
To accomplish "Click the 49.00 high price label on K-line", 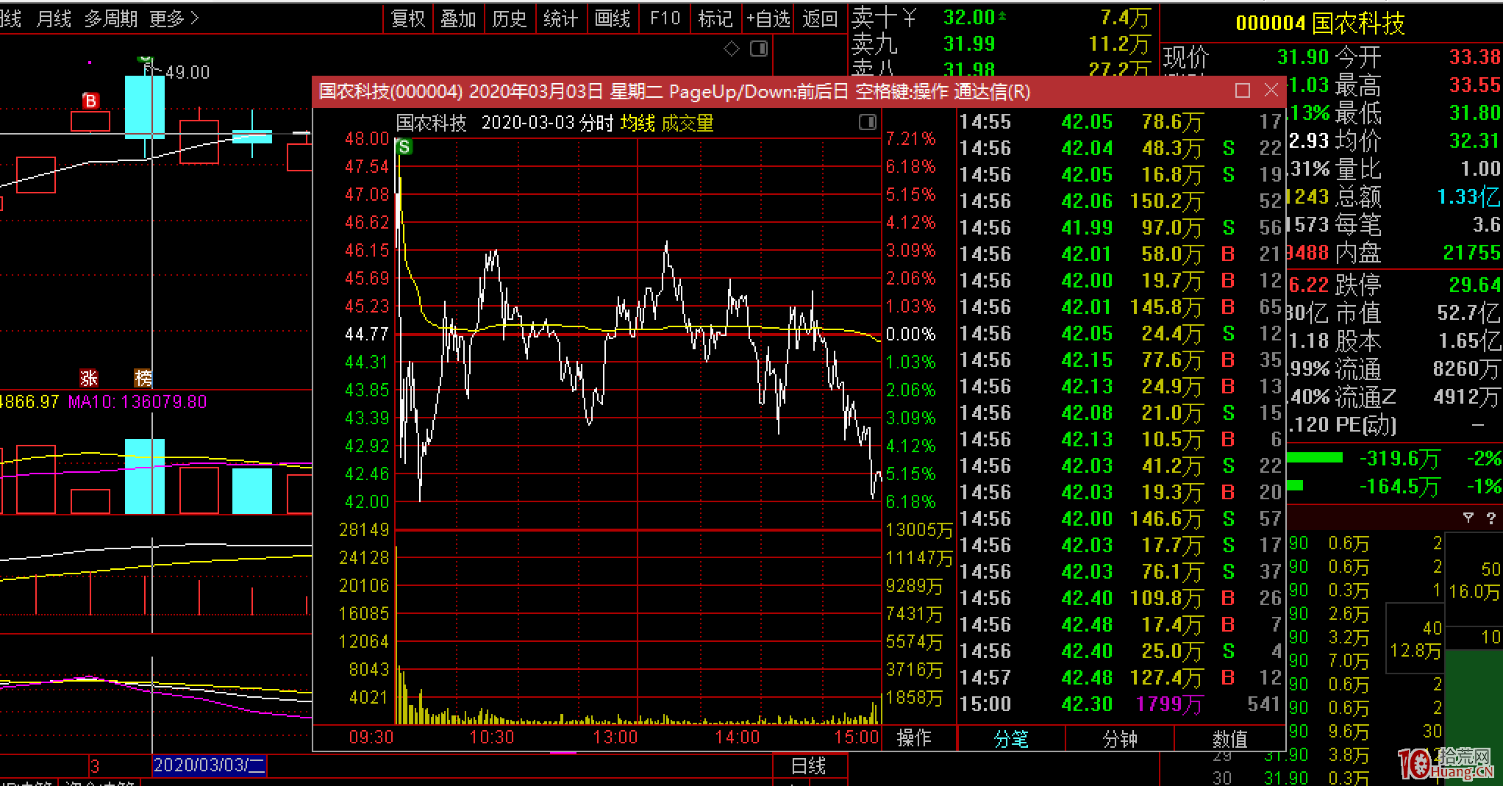I will (188, 73).
